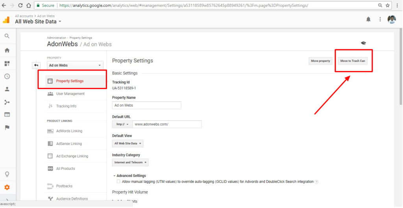The width and height of the screenshot is (403, 208).
Task: Open Audience person icon in sidebar
Action: pos(7,89)
